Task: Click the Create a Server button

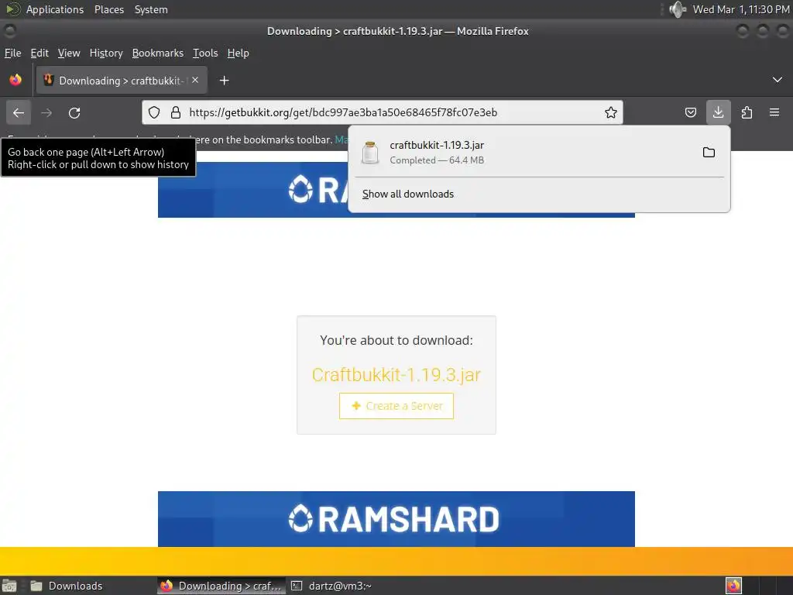Action: coord(396,406)
